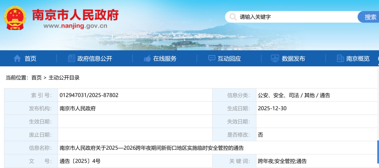
Task: Click the 主动公开目录 breadcrumb link
Action: 64,78
